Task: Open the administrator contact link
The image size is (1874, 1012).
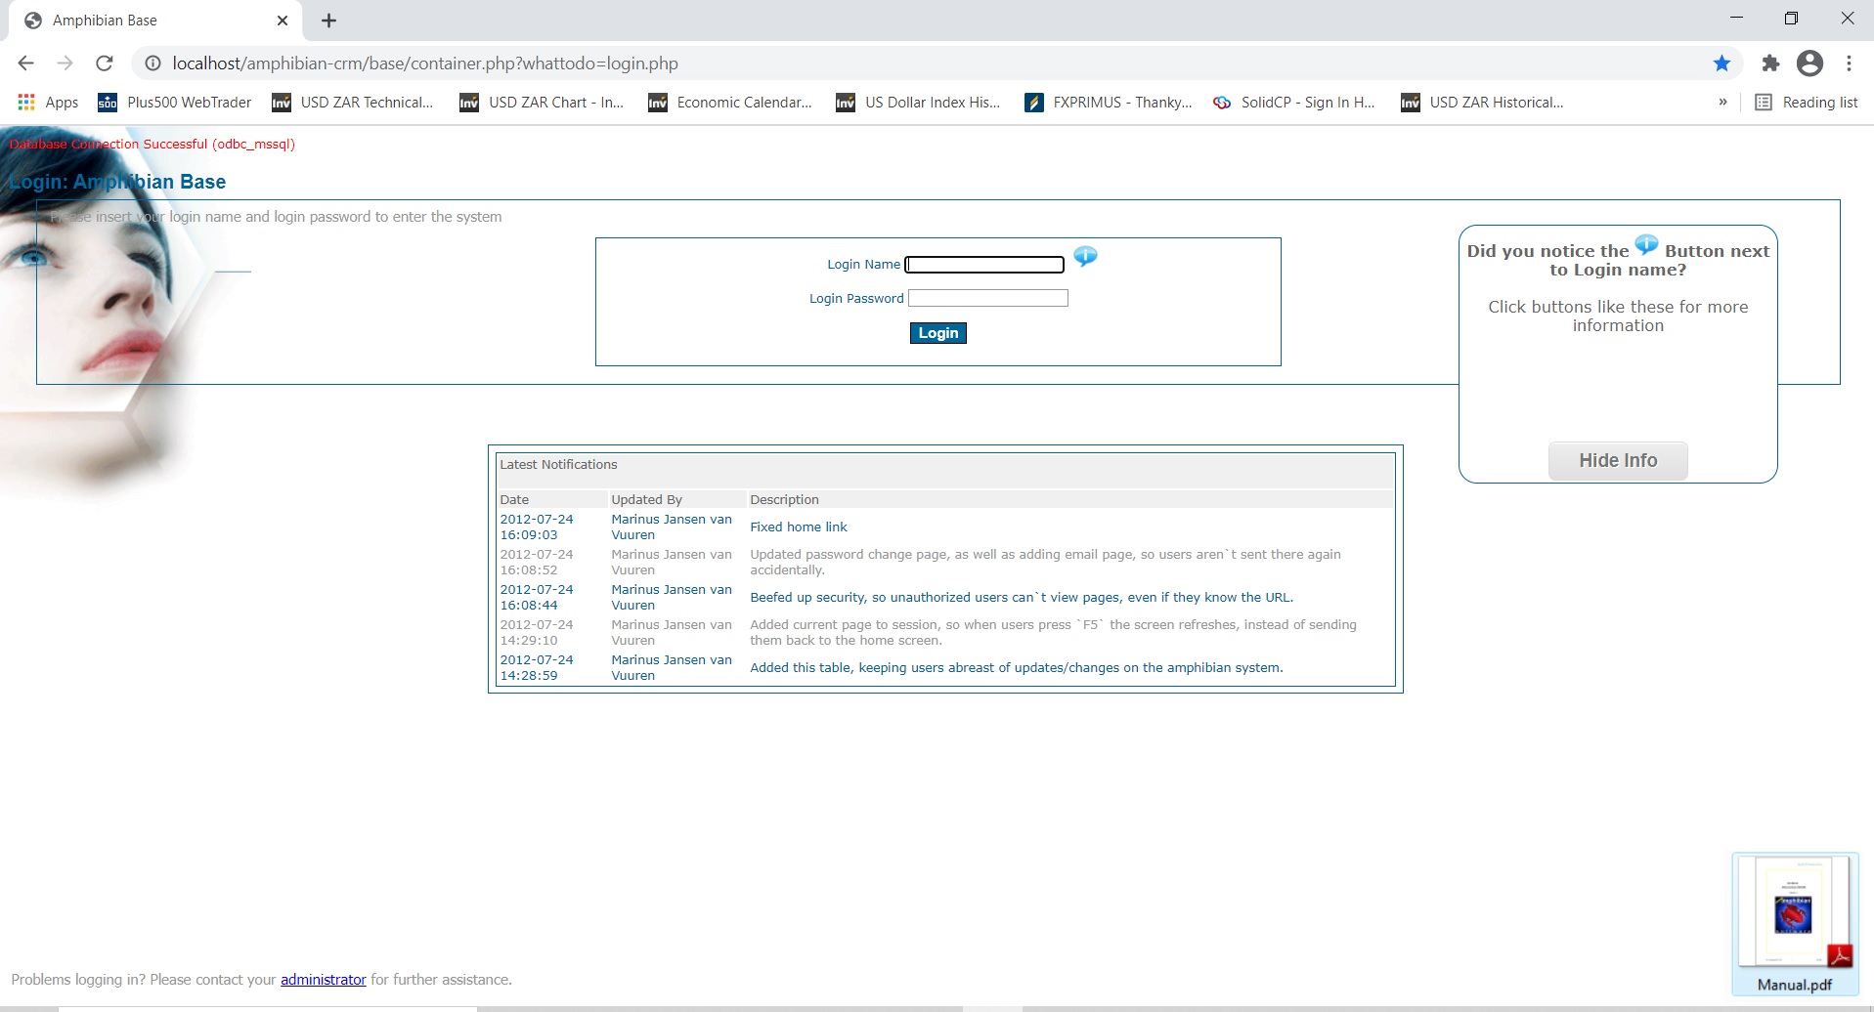Action: [324, 979]
